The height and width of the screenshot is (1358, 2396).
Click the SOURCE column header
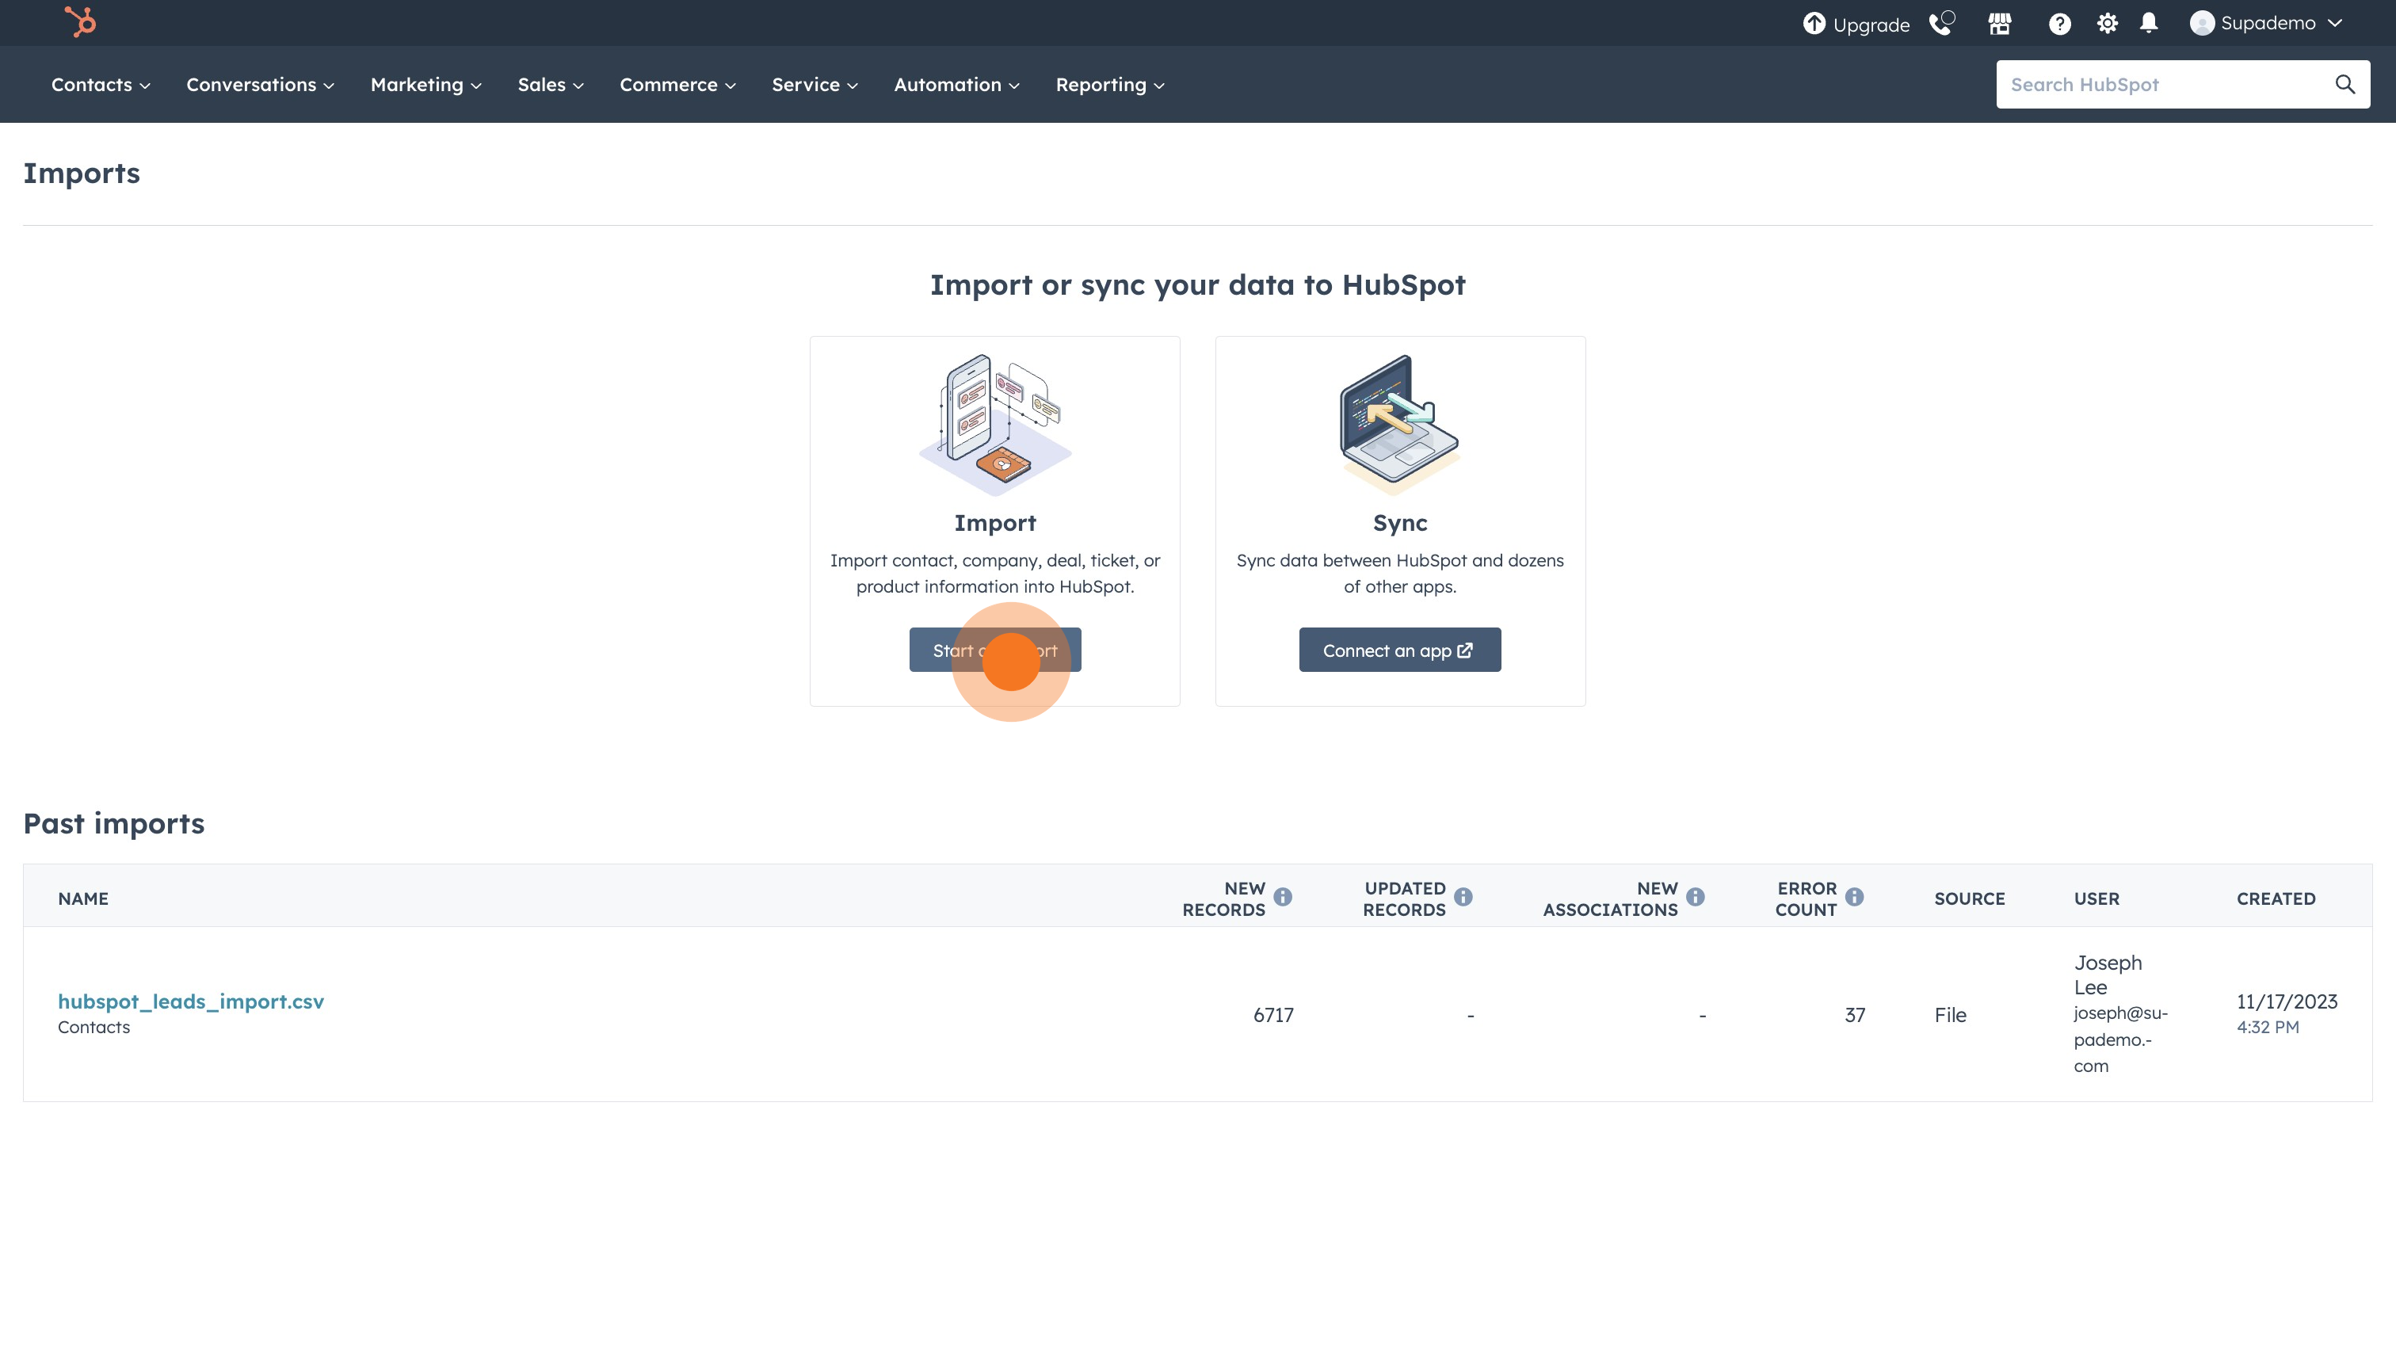[x=1969, y=899]
